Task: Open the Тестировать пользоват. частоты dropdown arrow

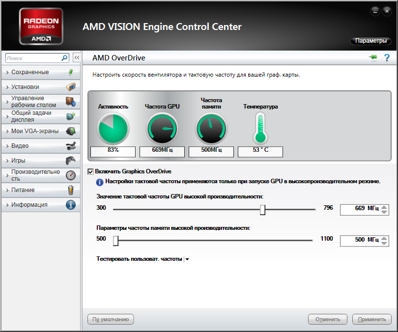Action: (187, 259)
